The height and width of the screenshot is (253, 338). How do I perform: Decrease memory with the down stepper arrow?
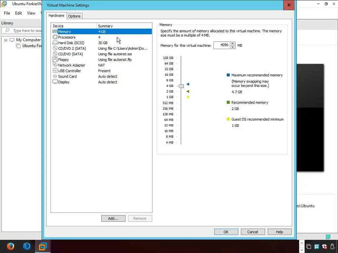pyautogui.click(x=233, y=47)
